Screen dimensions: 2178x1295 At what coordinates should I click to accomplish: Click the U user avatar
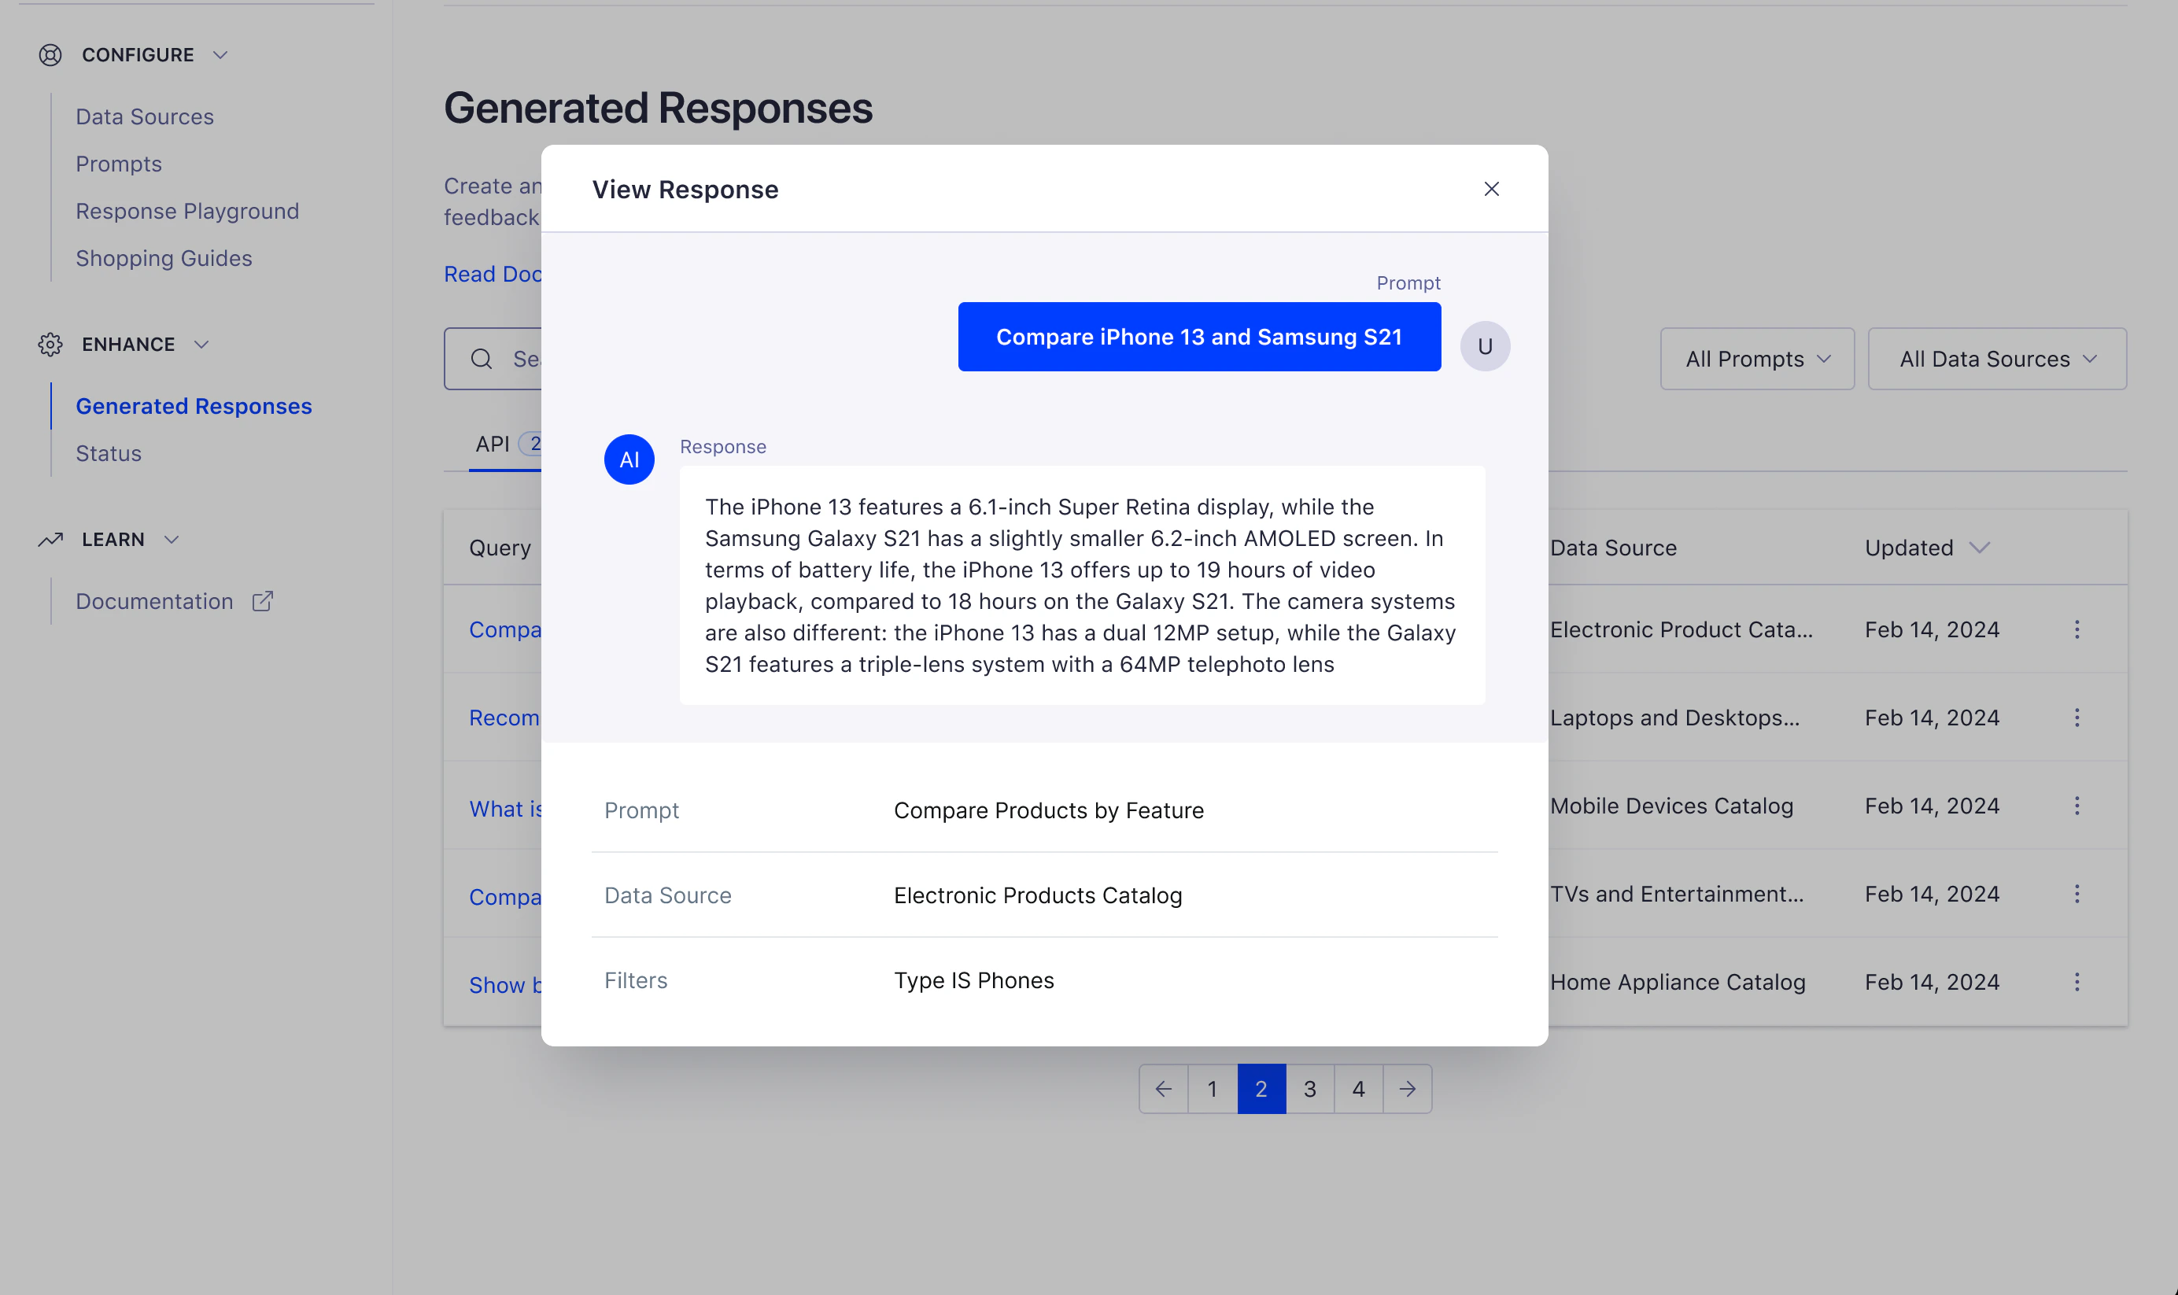[x=1485, y=346]
